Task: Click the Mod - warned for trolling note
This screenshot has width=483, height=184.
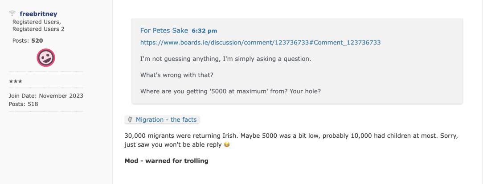Action: tap(166, 160)
